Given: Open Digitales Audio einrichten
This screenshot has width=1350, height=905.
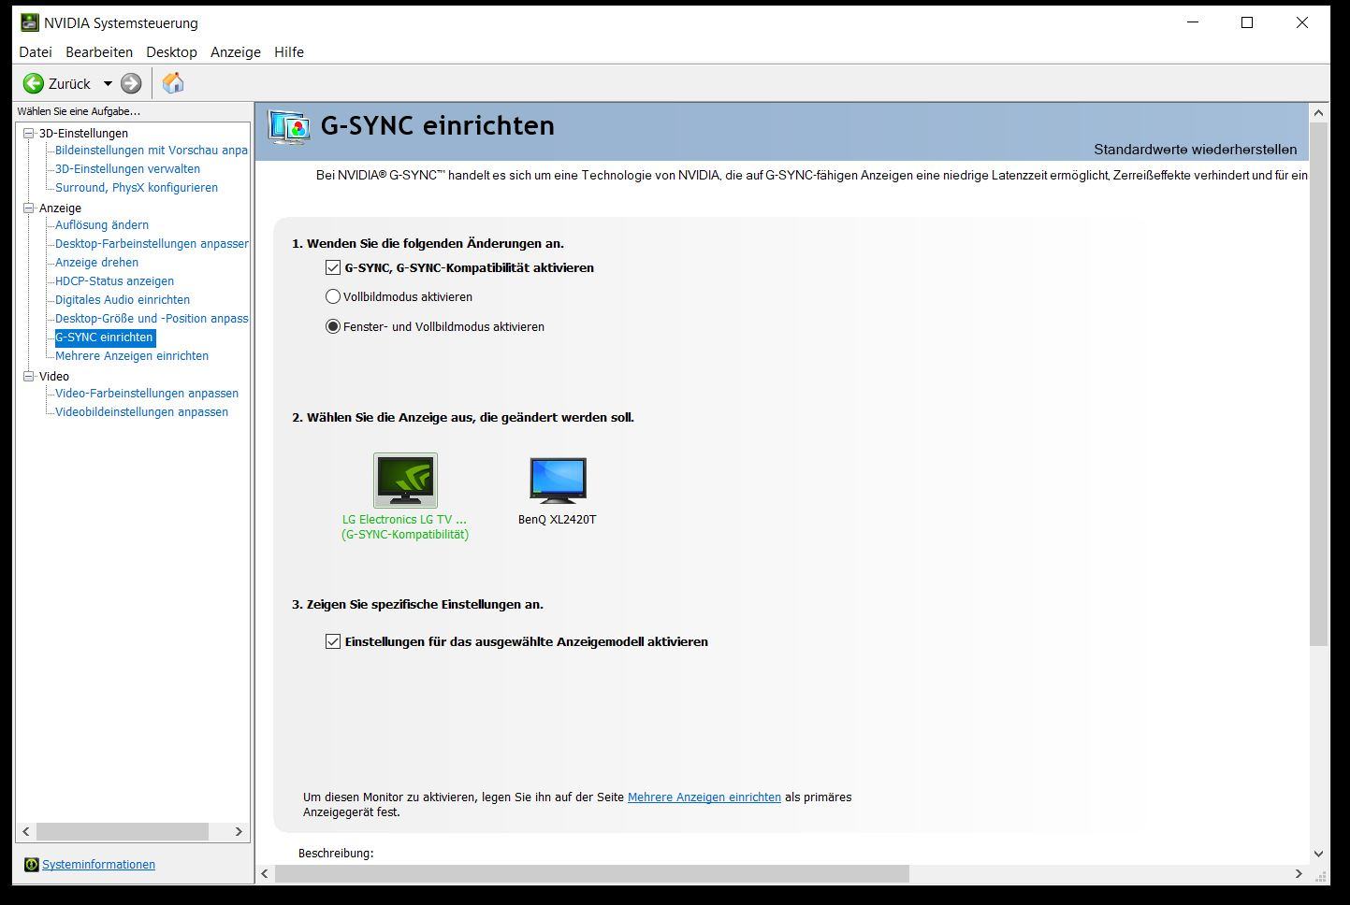Looking at the screenshot, I should pos(123,300).
